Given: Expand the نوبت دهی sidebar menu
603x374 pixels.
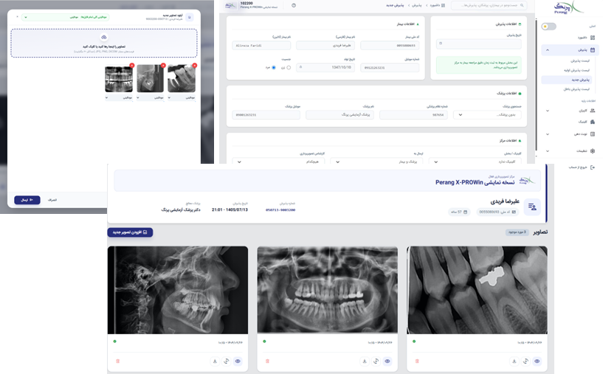Looking at the screenshot, I should coord(548,134).
